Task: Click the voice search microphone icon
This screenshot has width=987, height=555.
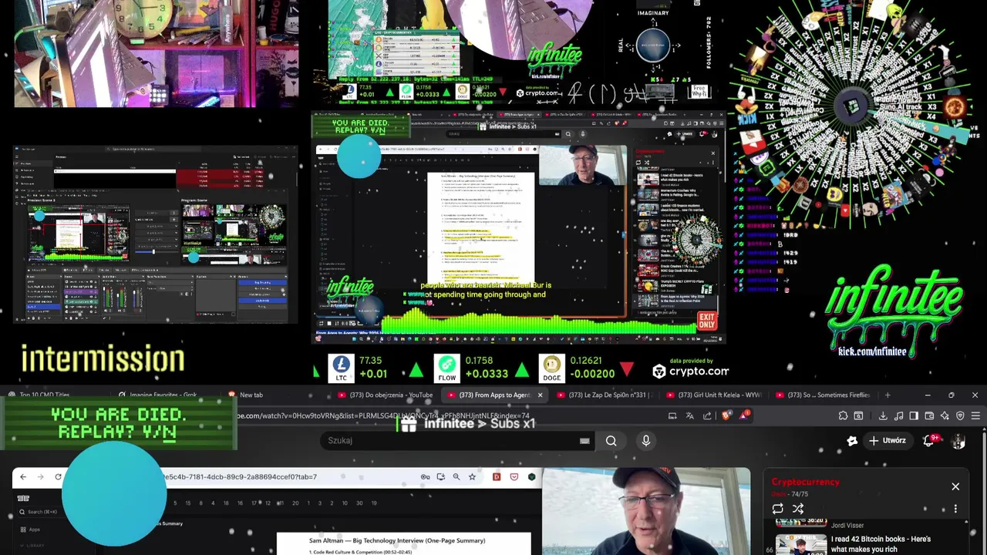Action: pos(646,440)
